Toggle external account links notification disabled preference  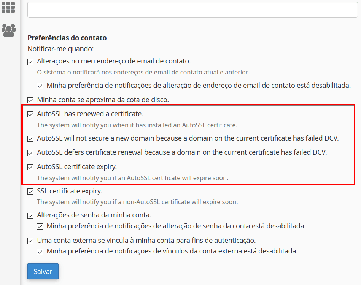coord(40,251)
